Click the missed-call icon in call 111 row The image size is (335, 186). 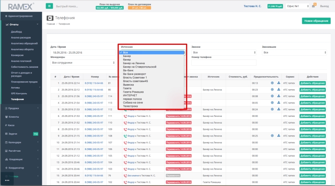point(125,116)
